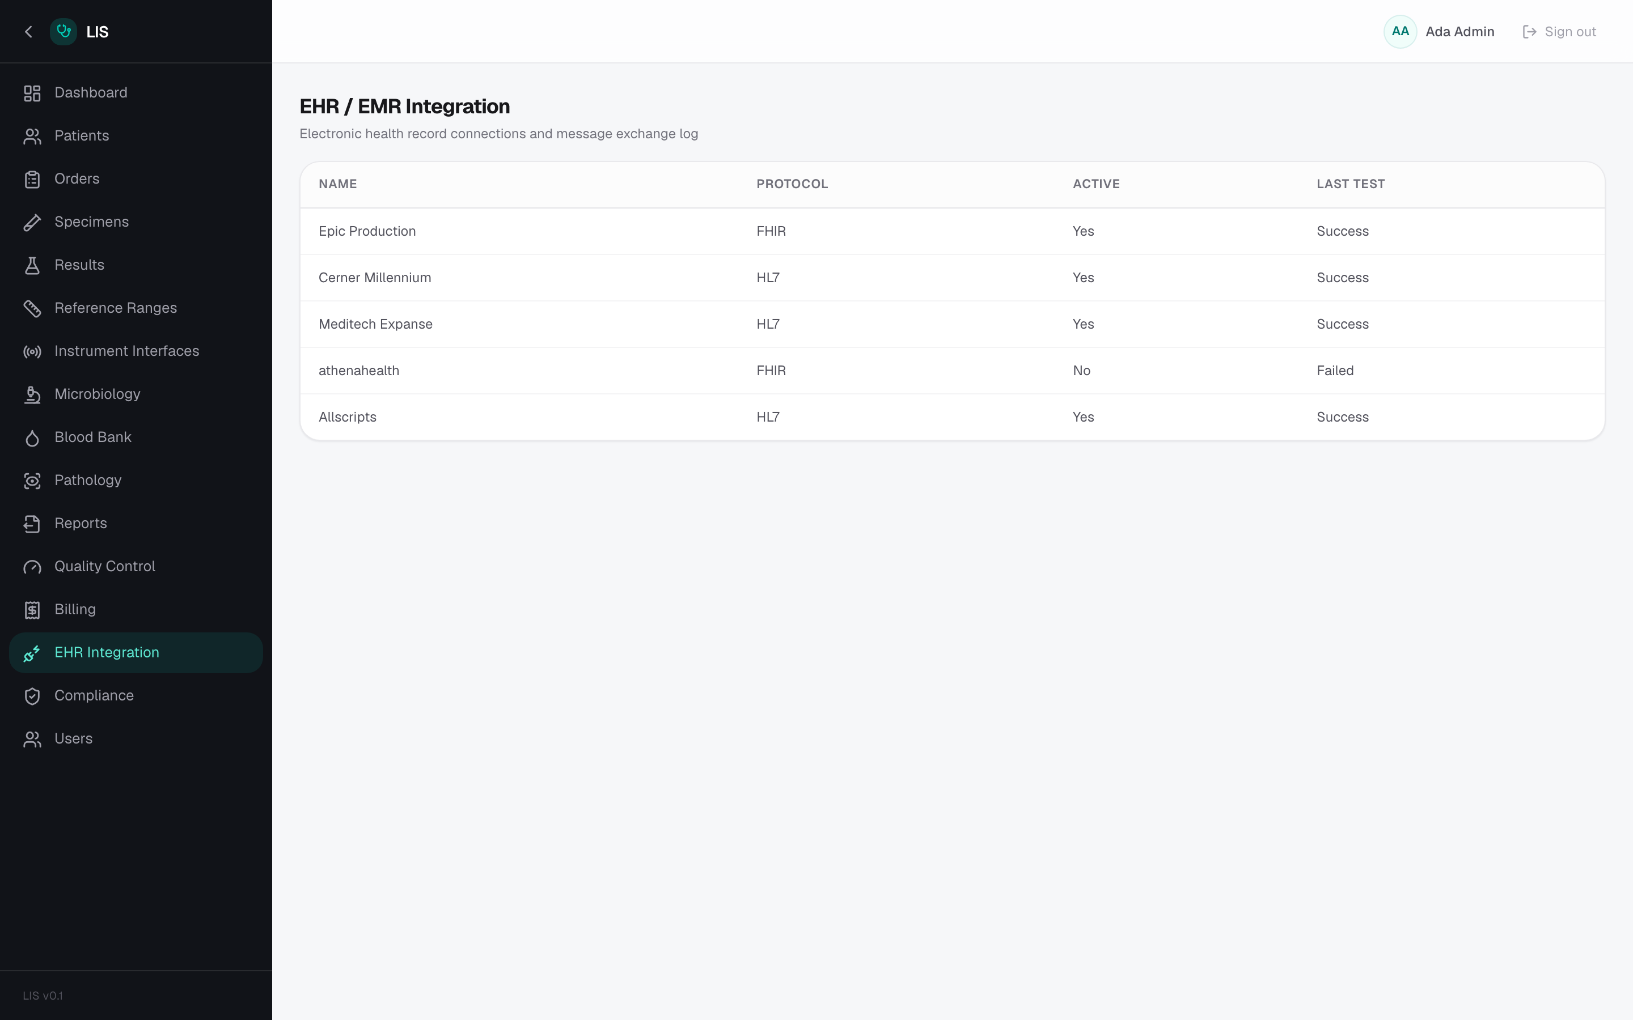The image size is (1633, 1020).
Task: Navigate to Pathology
Action: 136,481
